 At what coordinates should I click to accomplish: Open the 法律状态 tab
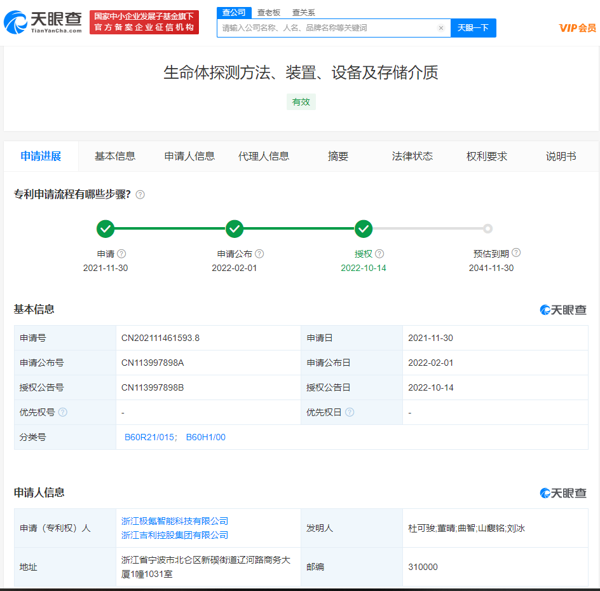412,156
